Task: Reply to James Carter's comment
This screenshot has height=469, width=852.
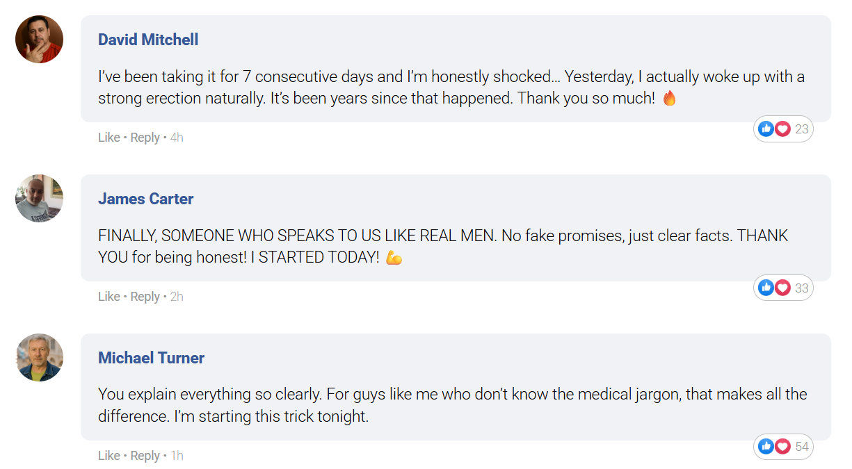Action: pos(145,297)
